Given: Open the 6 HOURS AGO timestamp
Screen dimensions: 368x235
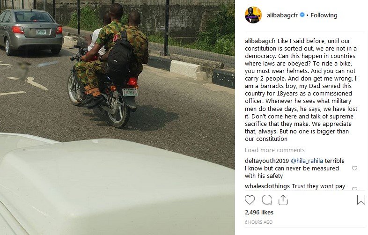Looking at the screenshot, I should [x=258, y=222].
